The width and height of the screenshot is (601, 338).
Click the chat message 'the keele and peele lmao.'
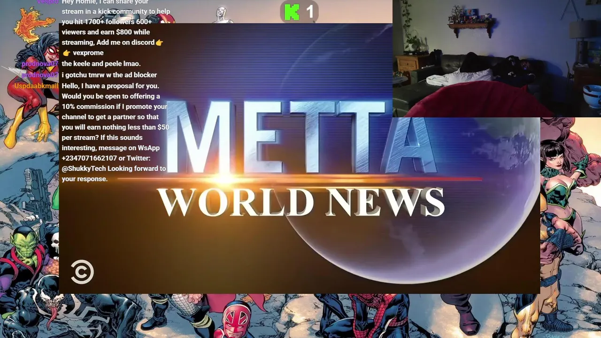(x=101, y=64)
